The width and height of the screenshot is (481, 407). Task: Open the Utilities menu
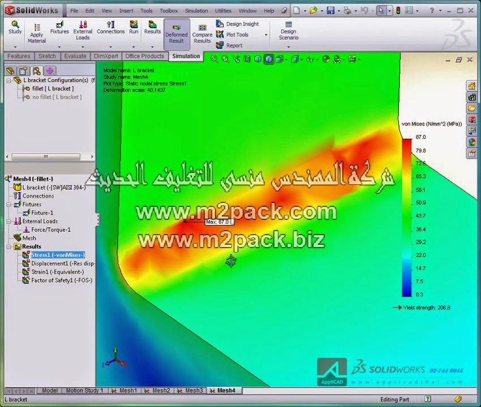pyautogui.click(x=223, y=11)
